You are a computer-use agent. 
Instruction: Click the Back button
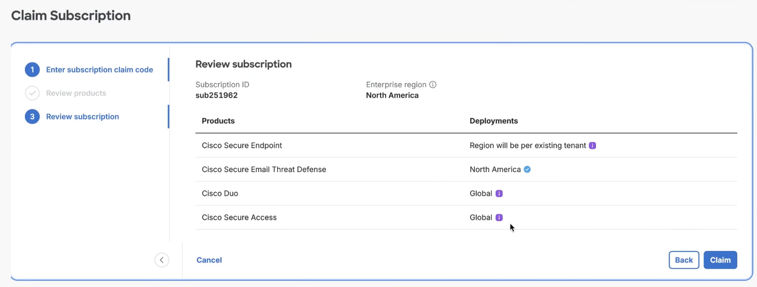pyautogui.click(x=684, y=260)
